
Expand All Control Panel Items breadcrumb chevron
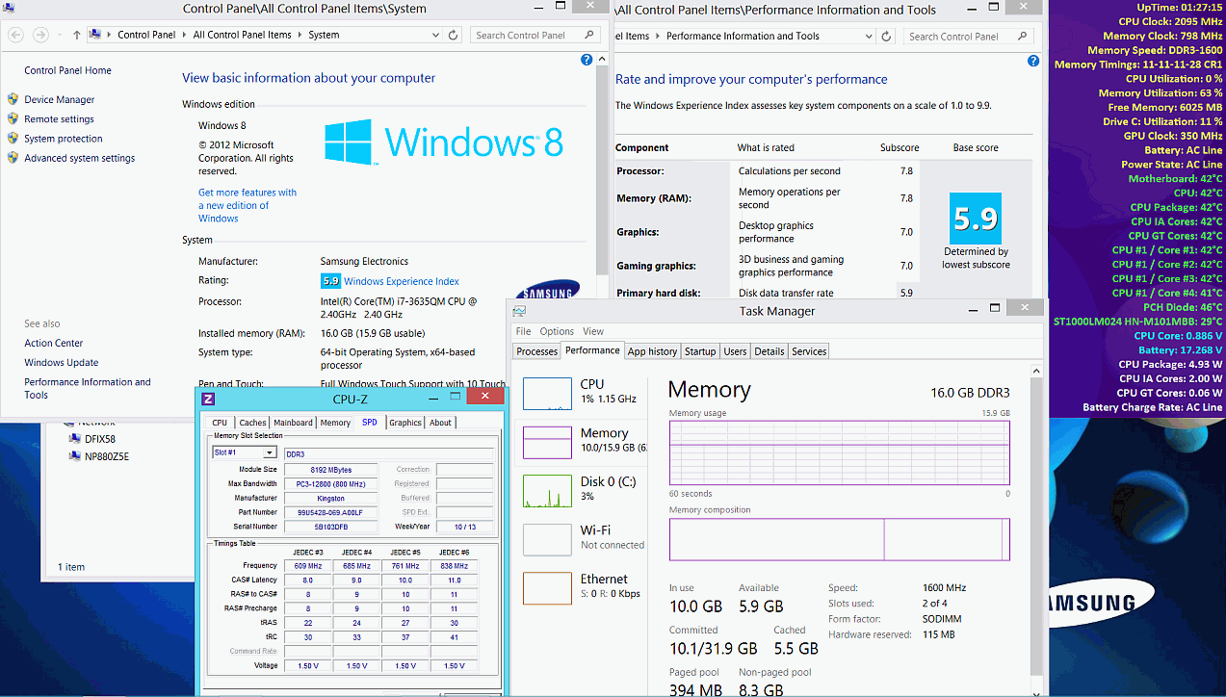(x=300, y=35)
